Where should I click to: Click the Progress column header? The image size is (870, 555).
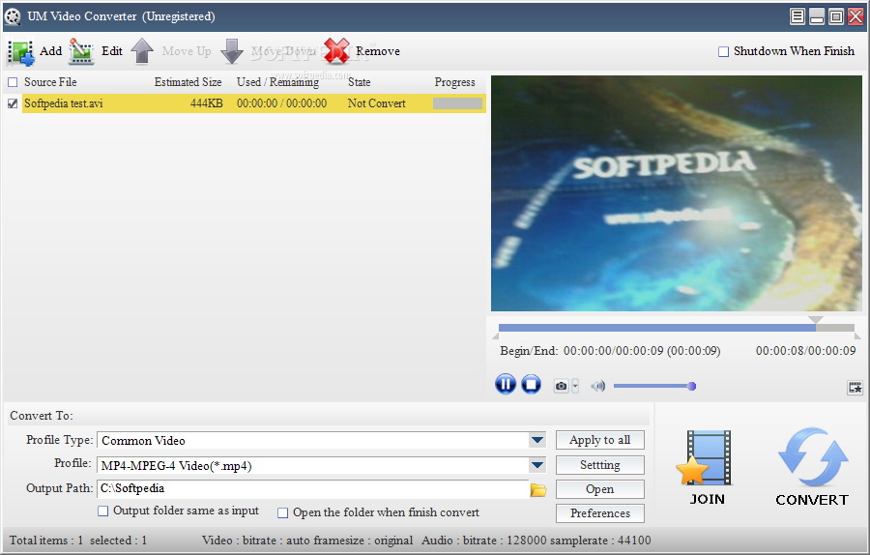click(455, 82)
